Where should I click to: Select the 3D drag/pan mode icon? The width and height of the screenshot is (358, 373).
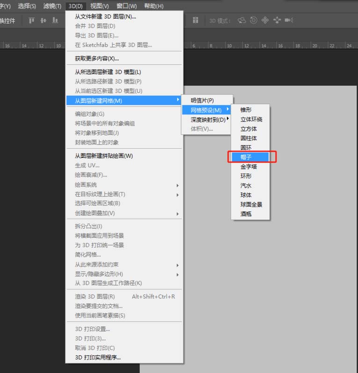click(x=265, y=20)
